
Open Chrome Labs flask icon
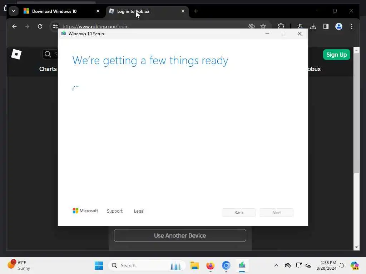(300, 26)
